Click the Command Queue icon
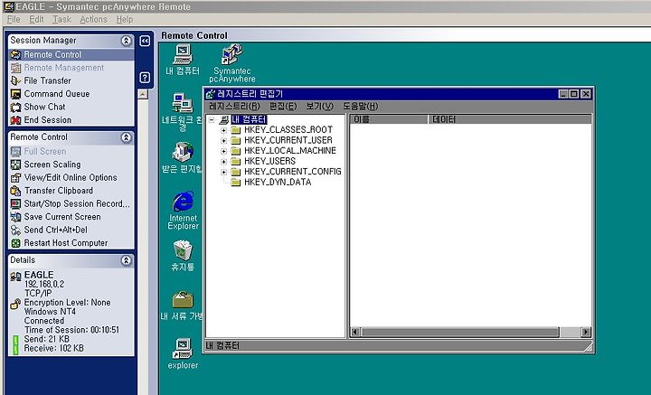 15,94
